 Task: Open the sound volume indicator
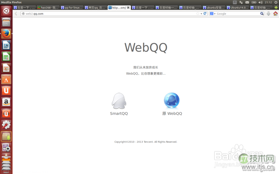(x=261, y=2)
